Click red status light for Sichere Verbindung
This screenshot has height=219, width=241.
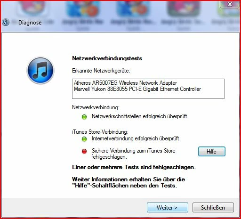84,151
